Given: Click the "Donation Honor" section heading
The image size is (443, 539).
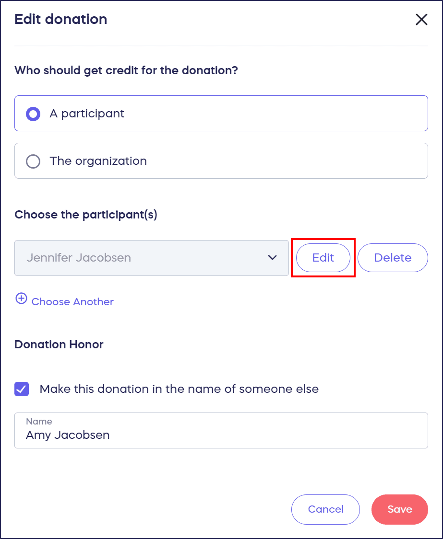Looking at the screenshot, I should coord(59,344).
